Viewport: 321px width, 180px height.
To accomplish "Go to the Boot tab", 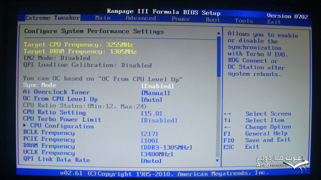I will click(213, 20).
